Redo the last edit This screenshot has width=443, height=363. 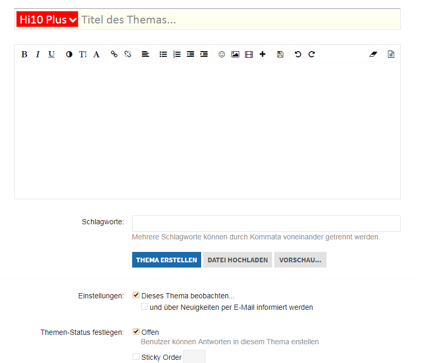312,54
